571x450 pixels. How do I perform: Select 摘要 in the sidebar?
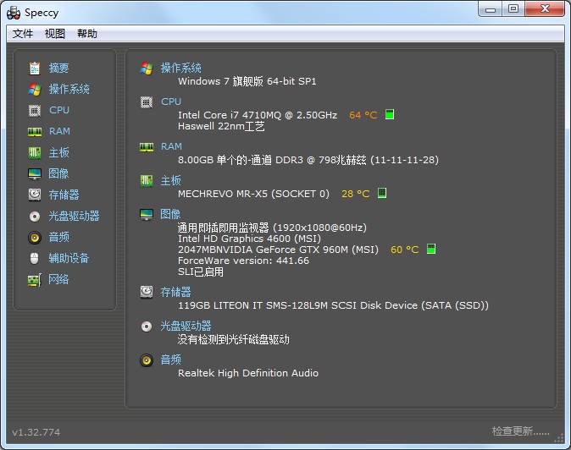pos(59,68)
